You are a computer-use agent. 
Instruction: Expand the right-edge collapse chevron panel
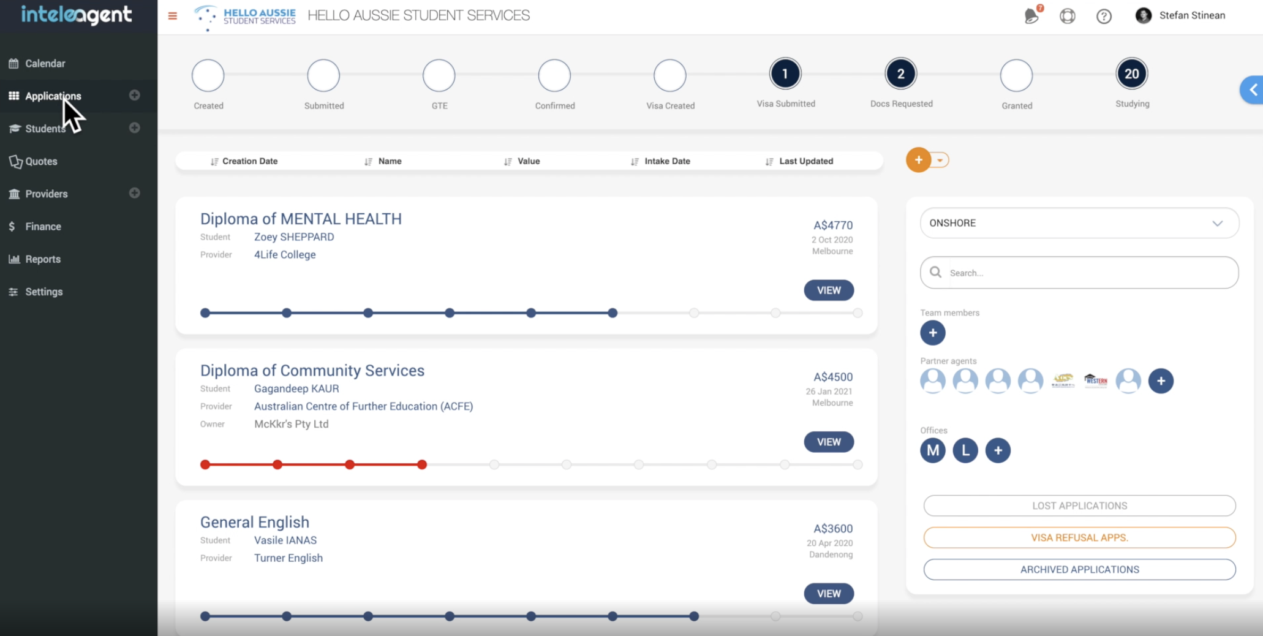pos(1252,89)
